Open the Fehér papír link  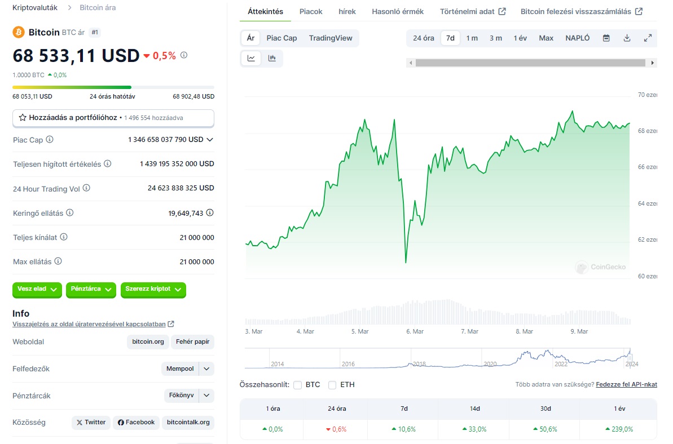[x=193, y=341]
